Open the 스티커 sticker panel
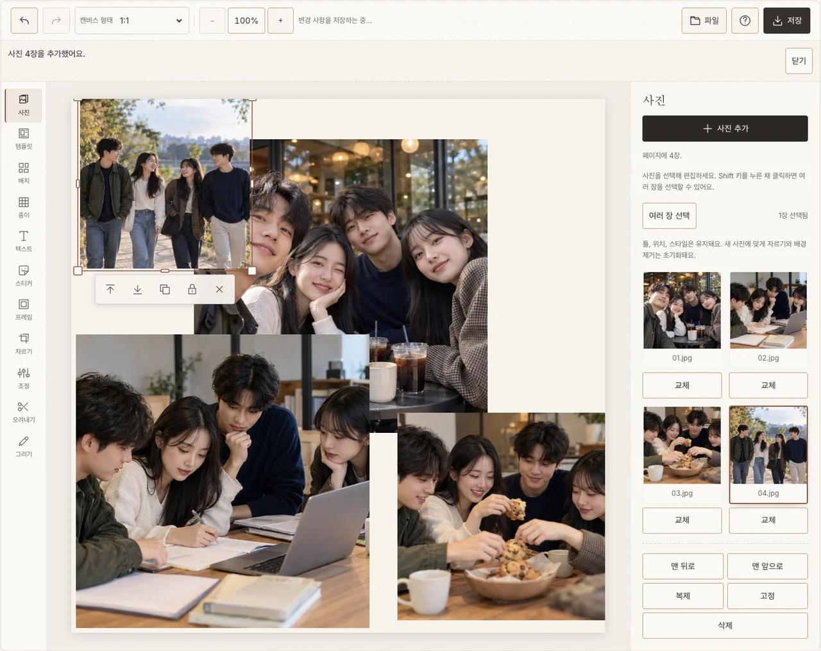Viewport: 821px width, 651px height. [x=24, y=276]
